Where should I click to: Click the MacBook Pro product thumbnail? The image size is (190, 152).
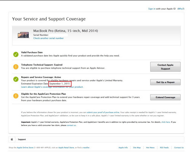(x=23, y=35)
